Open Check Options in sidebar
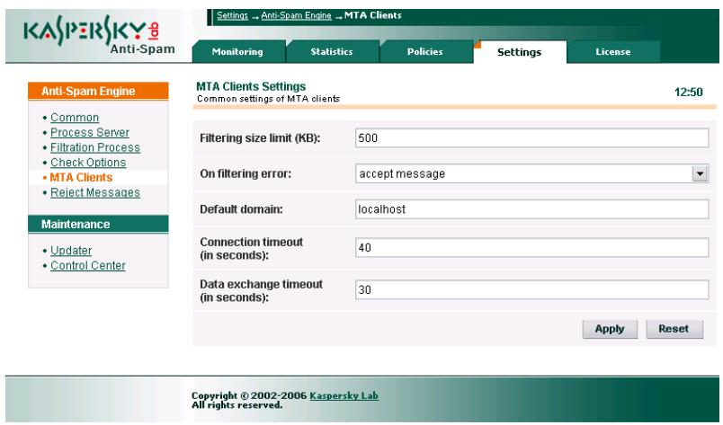The image size is (723, 425). [88, 163]
